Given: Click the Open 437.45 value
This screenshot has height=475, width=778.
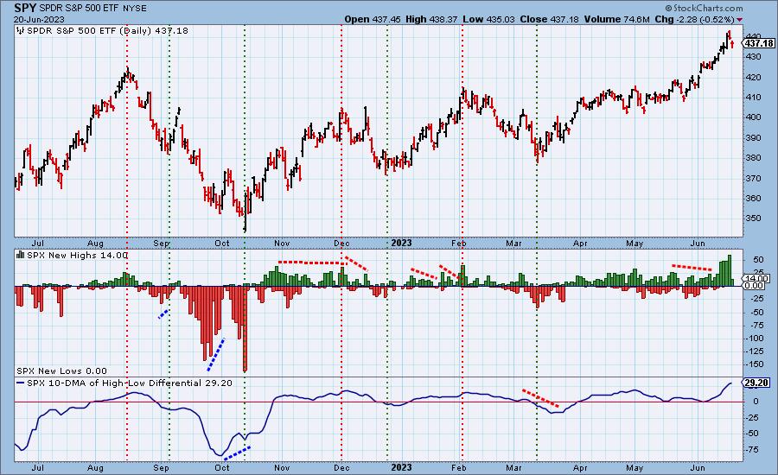Looking at the screenshot, I should [372, 19].
